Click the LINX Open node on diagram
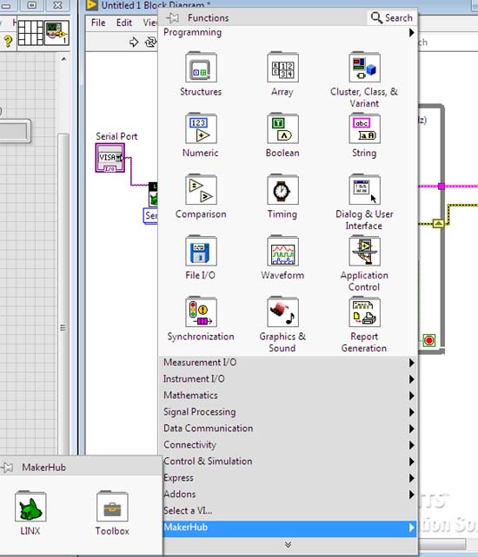Screen dimensions: 478x557 [153, 194]
